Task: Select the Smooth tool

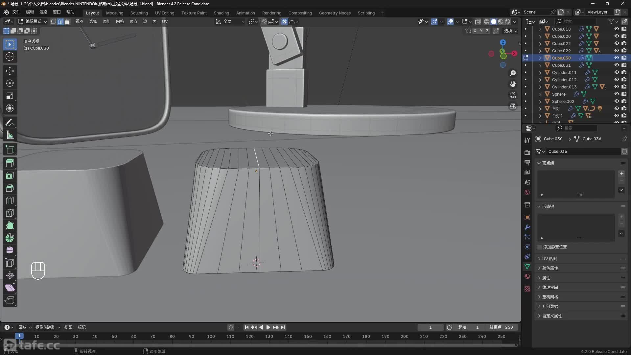Action: coord(10,250)
